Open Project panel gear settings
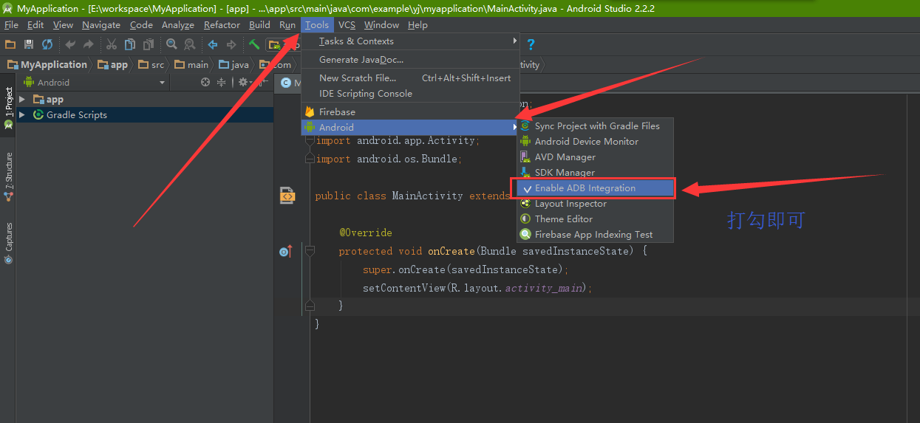 (244, 82)
